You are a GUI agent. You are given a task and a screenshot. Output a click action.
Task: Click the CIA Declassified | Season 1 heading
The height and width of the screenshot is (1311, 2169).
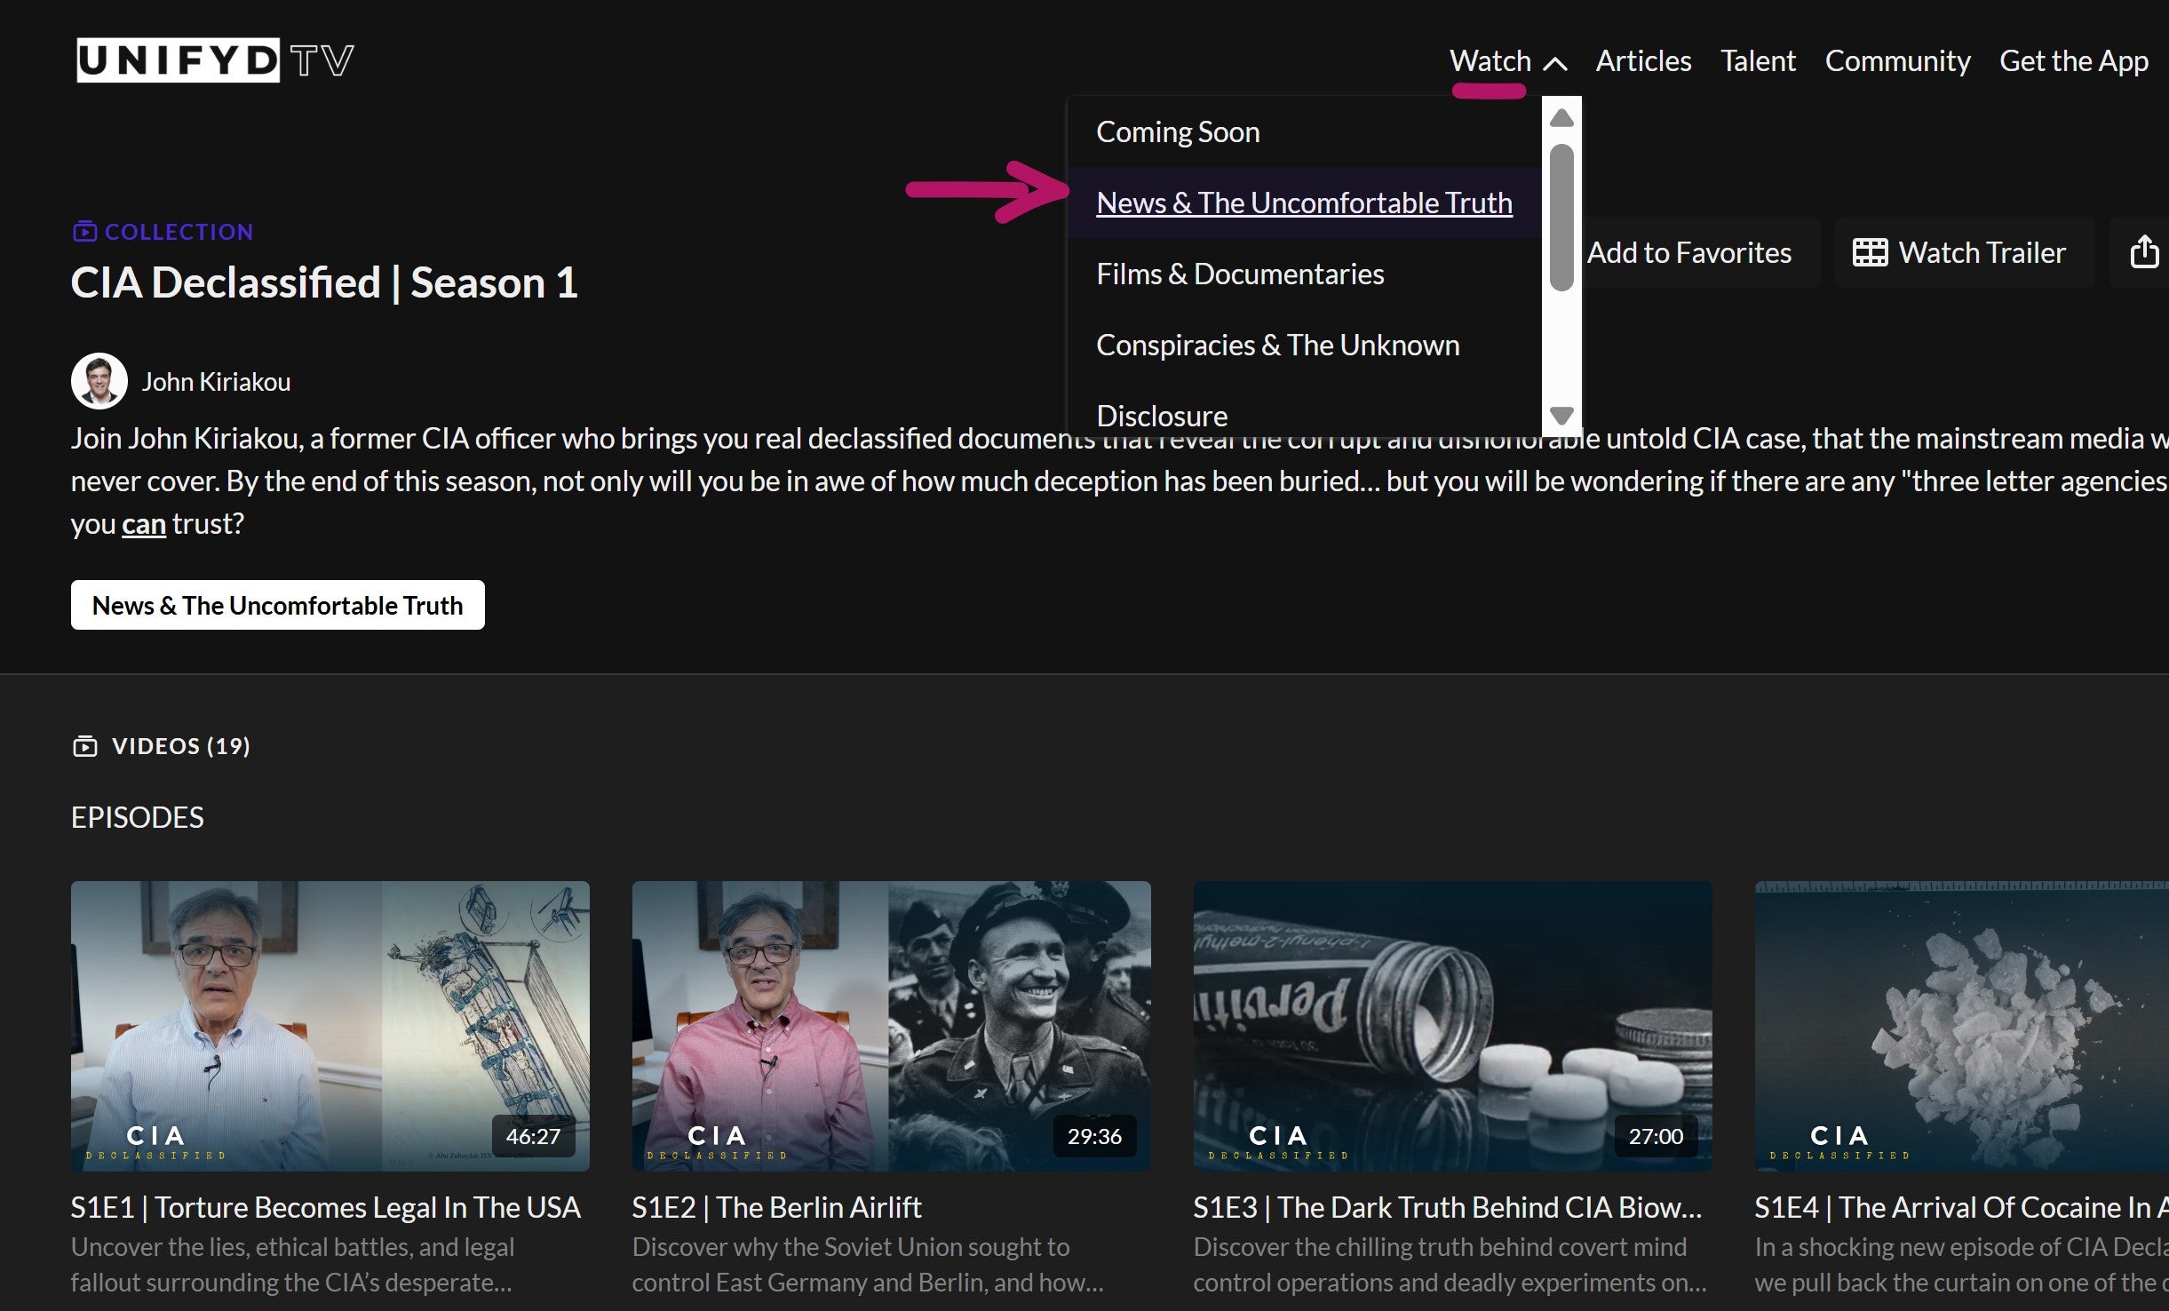(x=324, y=283)
